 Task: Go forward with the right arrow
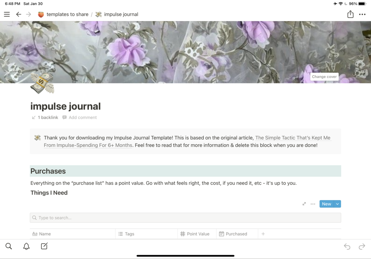[29, 14]
